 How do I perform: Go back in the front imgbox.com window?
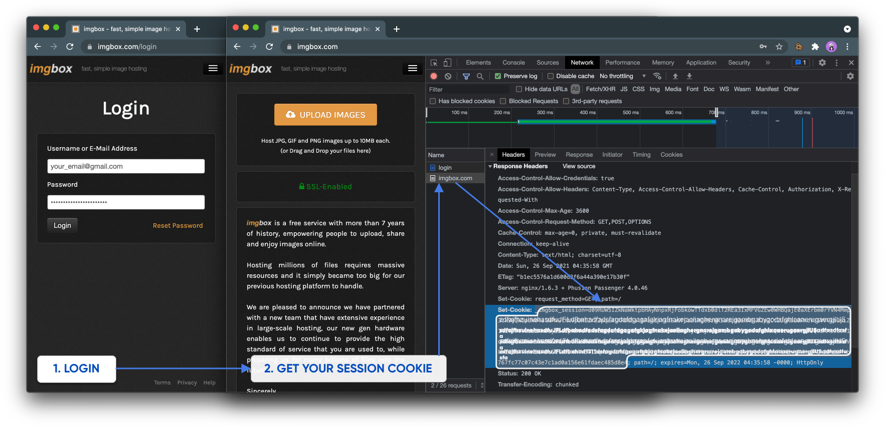click(237, 47)
